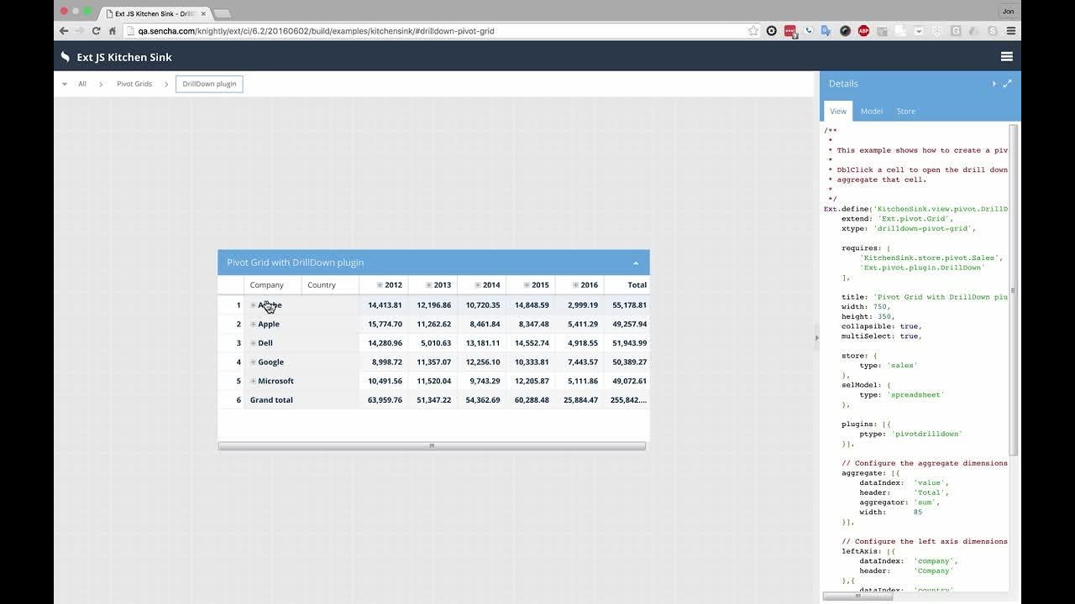Click the Adblock Plus extension icon
This screenshot has width=1075, height=604.
click(863, 31)
